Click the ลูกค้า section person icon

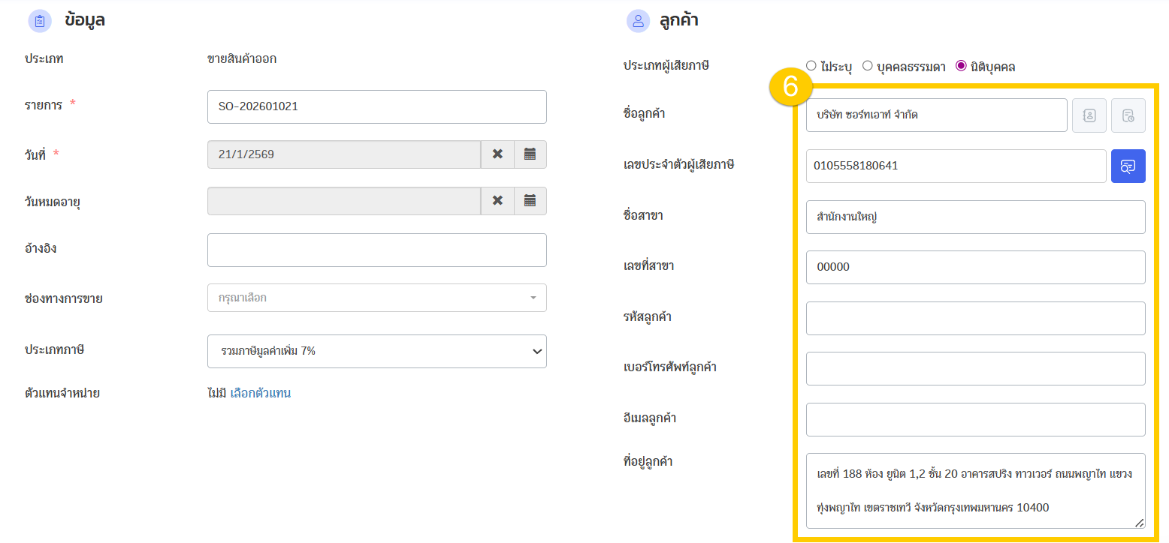pyautogui.click(x=638, y=21)
